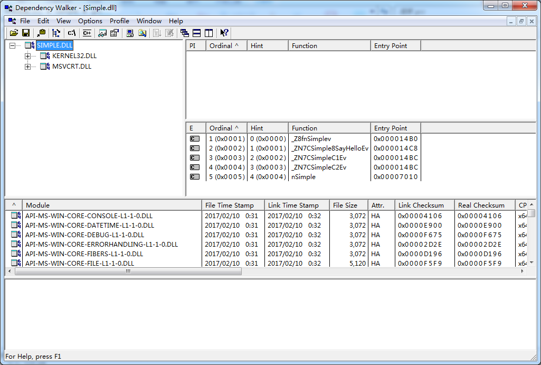Collapse the SIMPLE.DLL tree node
The image size is (541, 365).
pyautogui.click(x=13, y=45)
